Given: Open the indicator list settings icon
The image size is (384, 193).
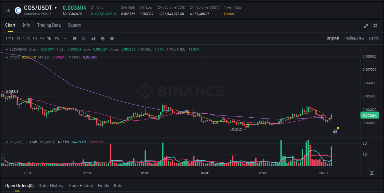Looking at the screenshot, I should point(102,39).
